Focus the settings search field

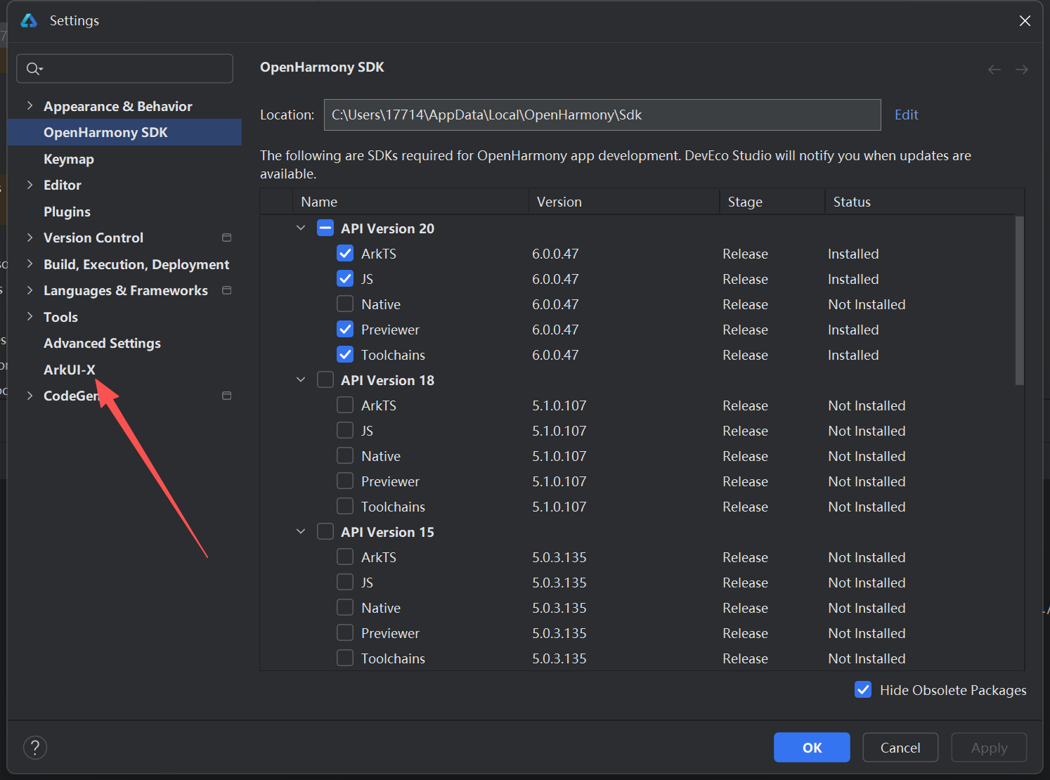click(x=124, y=68)
